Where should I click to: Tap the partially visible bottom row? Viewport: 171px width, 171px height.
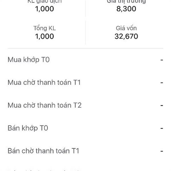point(85,170)
